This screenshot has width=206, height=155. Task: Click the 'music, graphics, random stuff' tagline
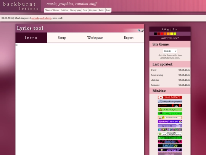click(72, 4)
